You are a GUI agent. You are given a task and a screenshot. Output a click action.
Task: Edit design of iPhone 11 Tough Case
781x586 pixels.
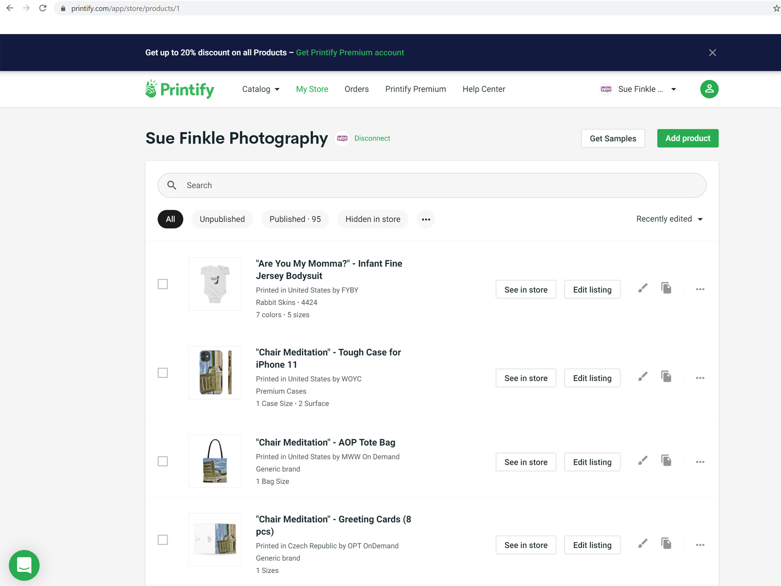(x=643, y=377)
